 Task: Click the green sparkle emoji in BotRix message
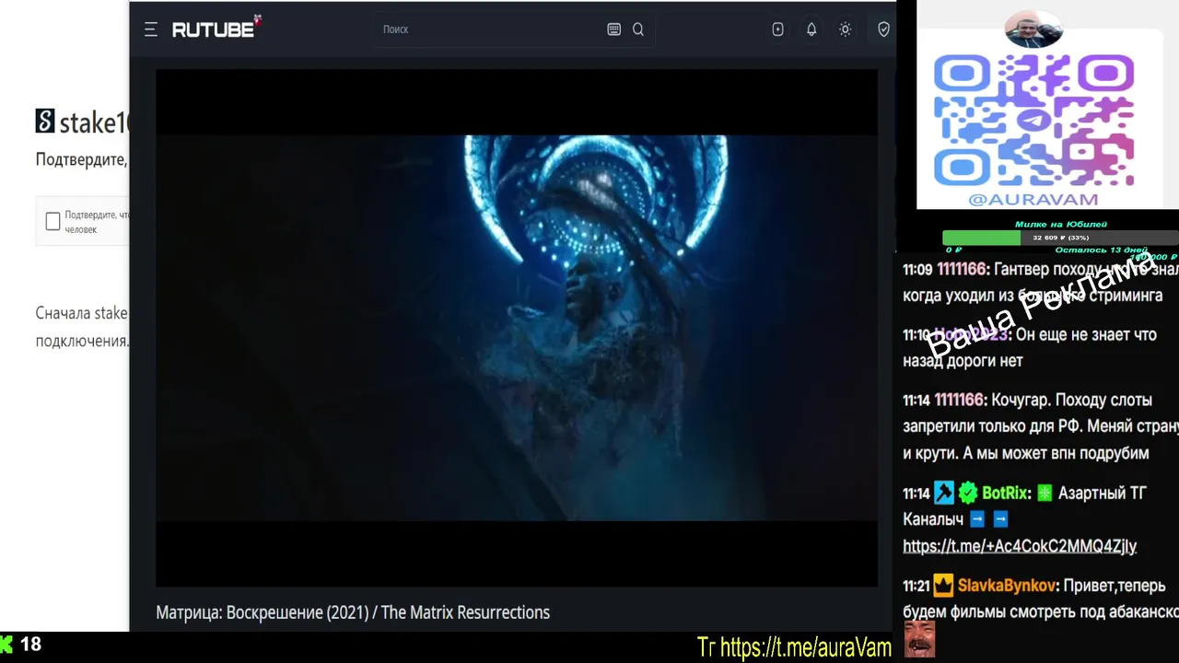1045,494
